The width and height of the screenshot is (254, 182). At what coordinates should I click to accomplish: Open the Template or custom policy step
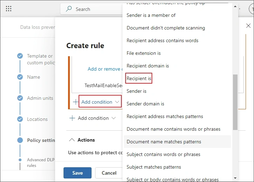(41, 59)
